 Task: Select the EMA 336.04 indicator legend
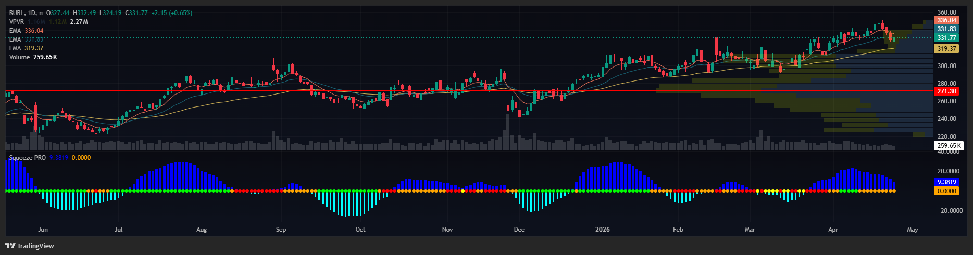coord(26,31)
